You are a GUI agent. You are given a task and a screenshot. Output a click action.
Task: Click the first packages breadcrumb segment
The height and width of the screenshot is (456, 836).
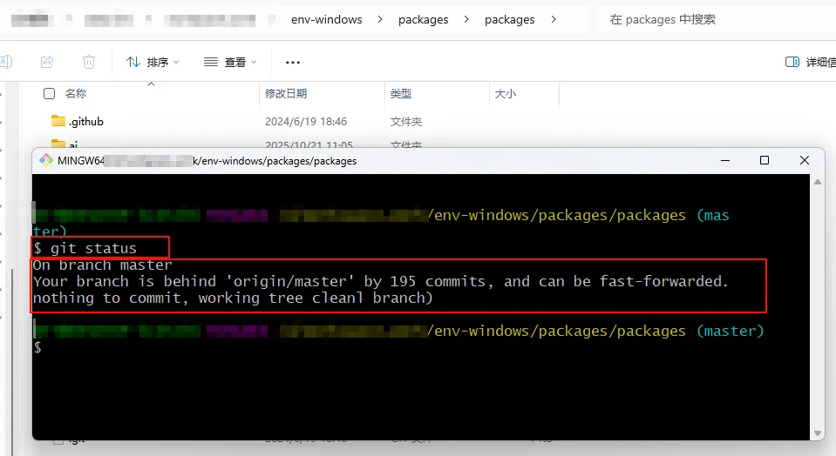(x=424, y=20)
